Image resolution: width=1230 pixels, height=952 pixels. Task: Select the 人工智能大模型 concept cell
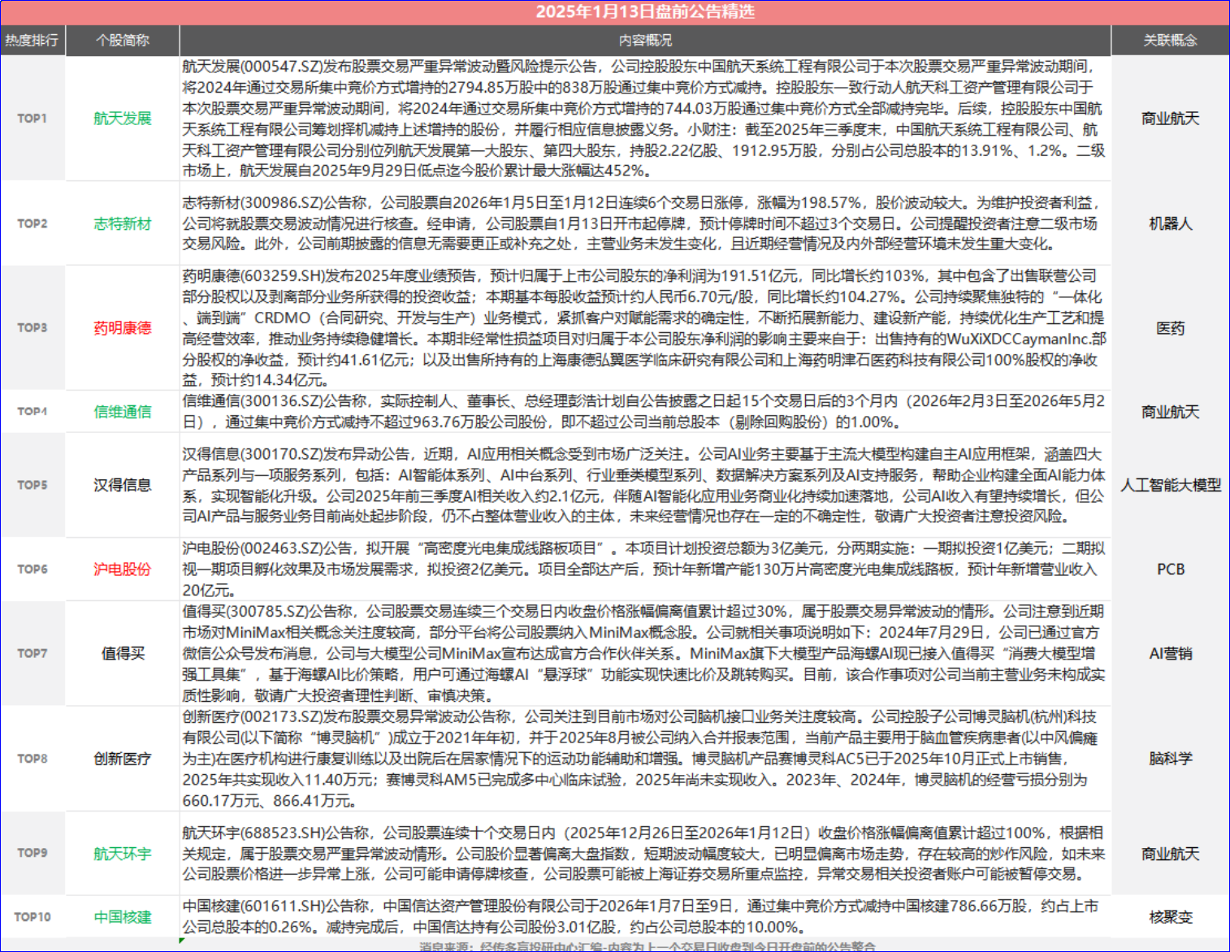1170,485
